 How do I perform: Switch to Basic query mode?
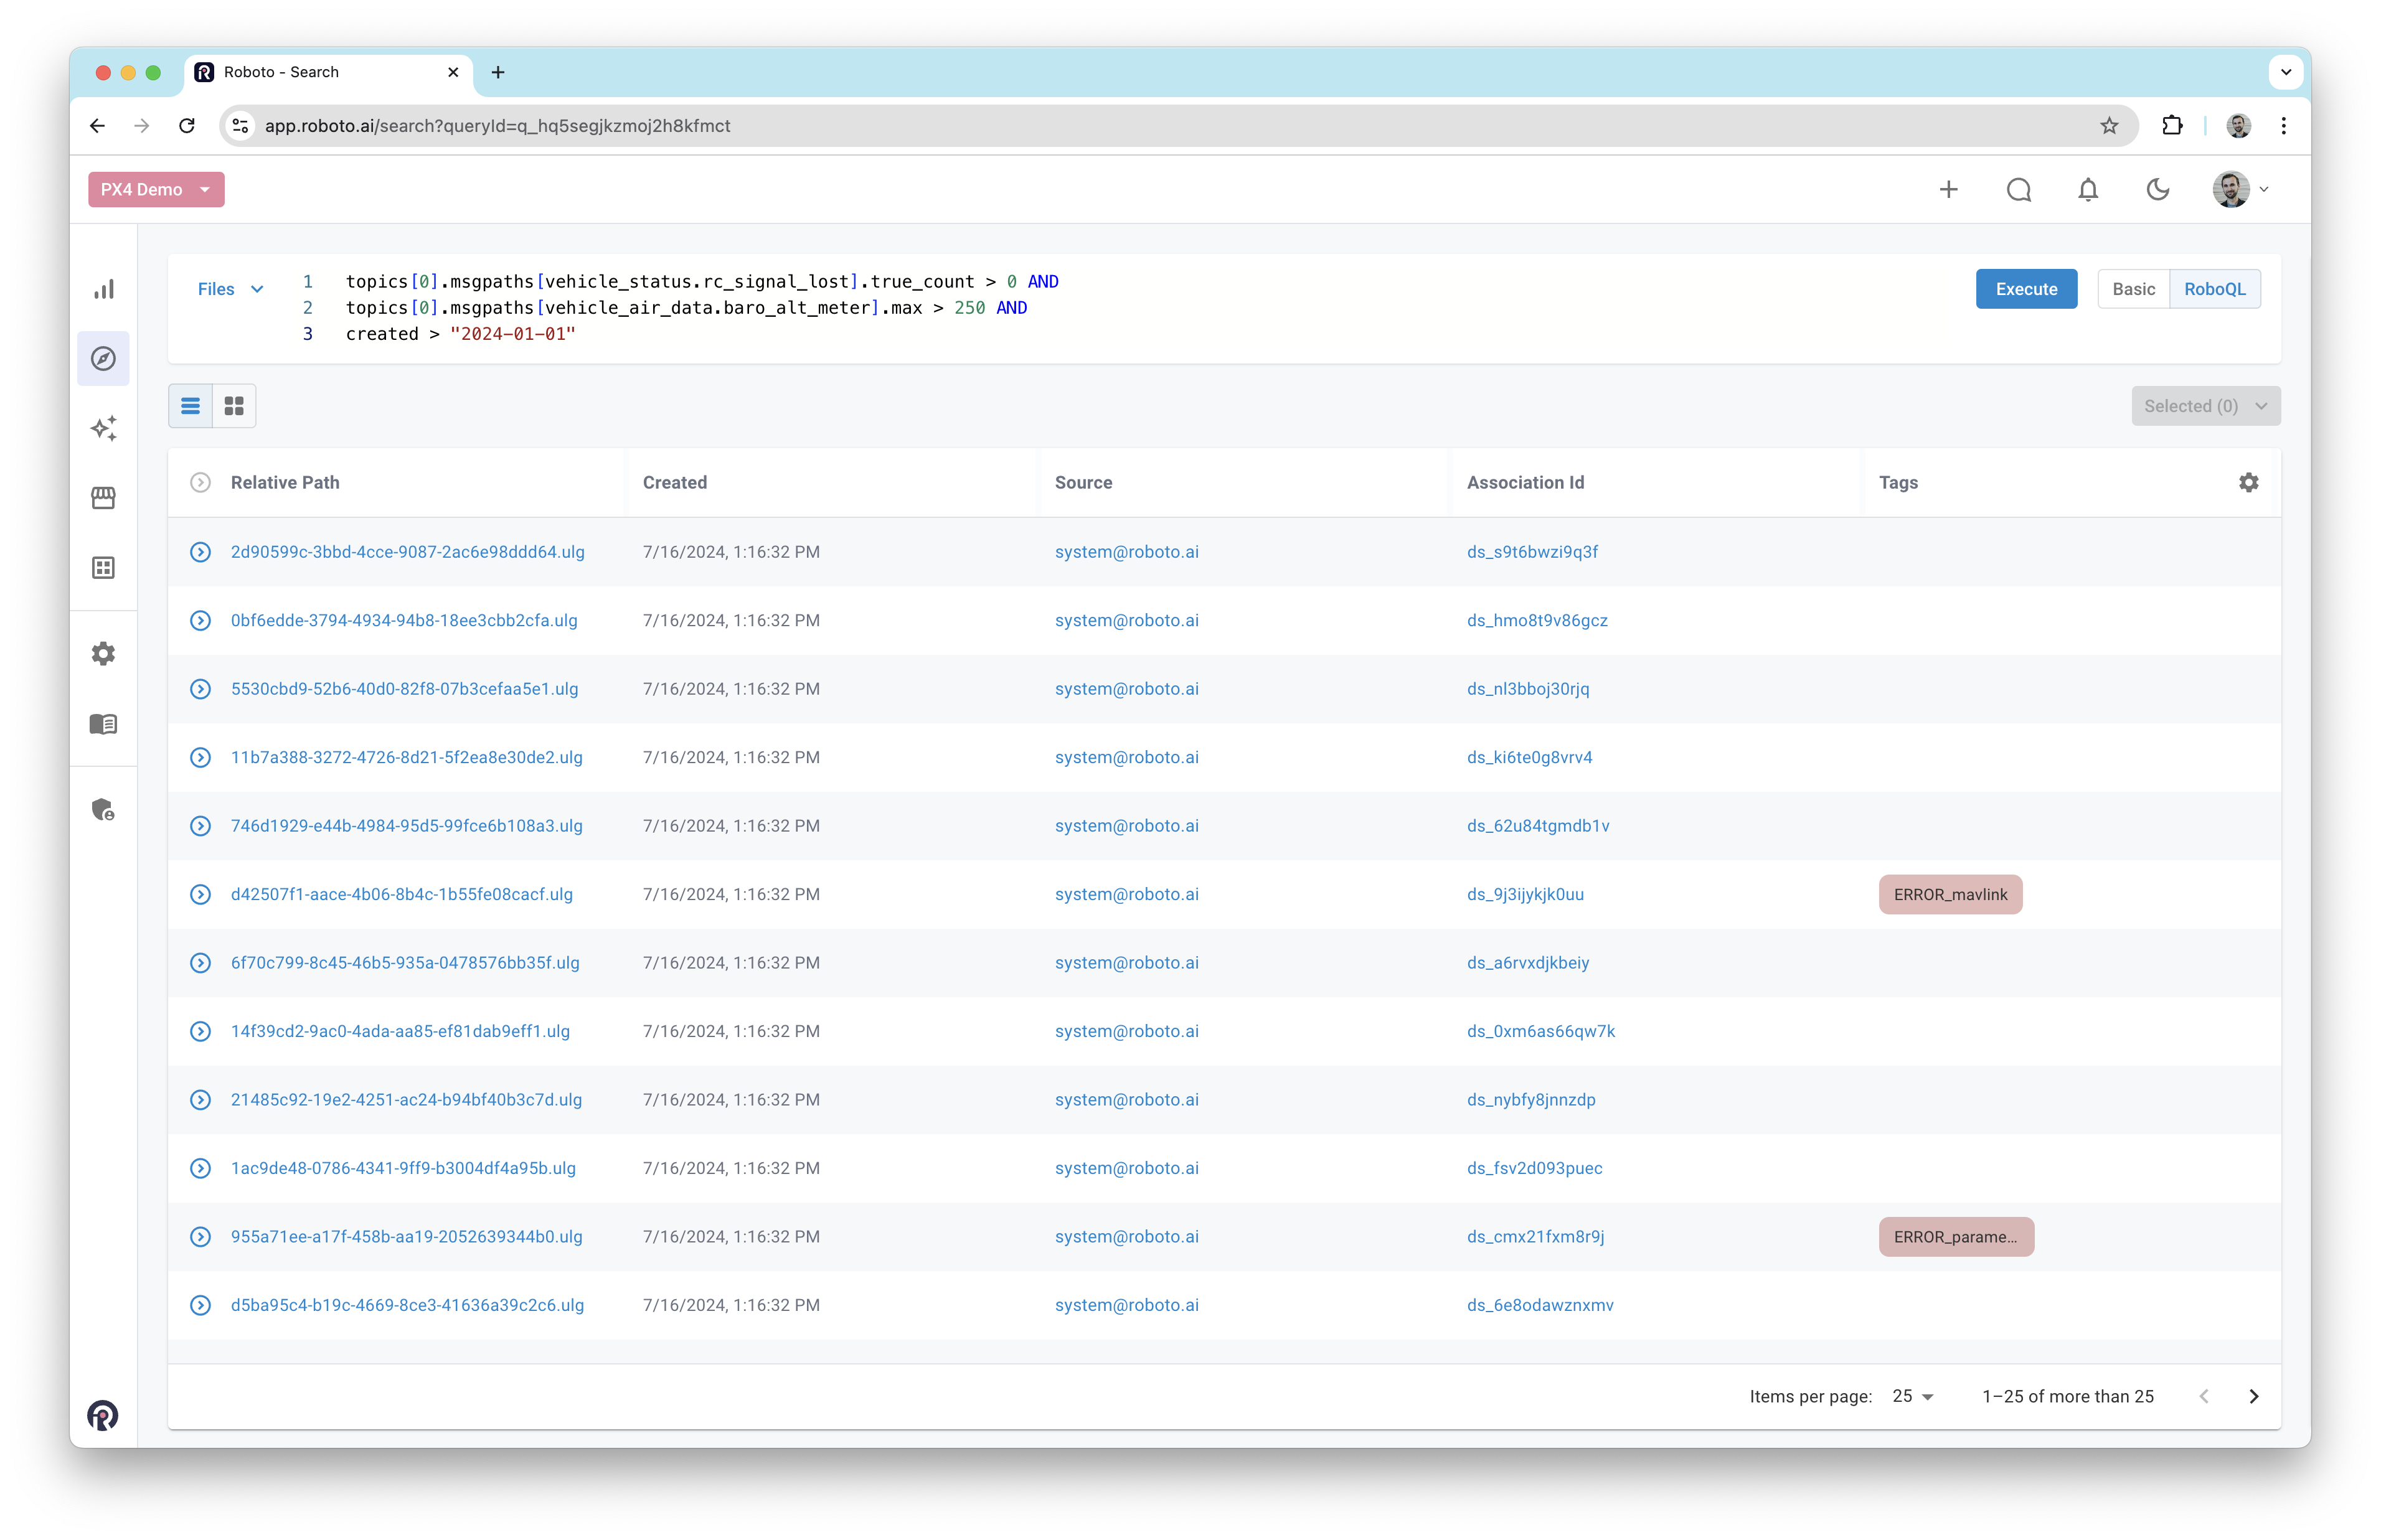click(2133, 289)
